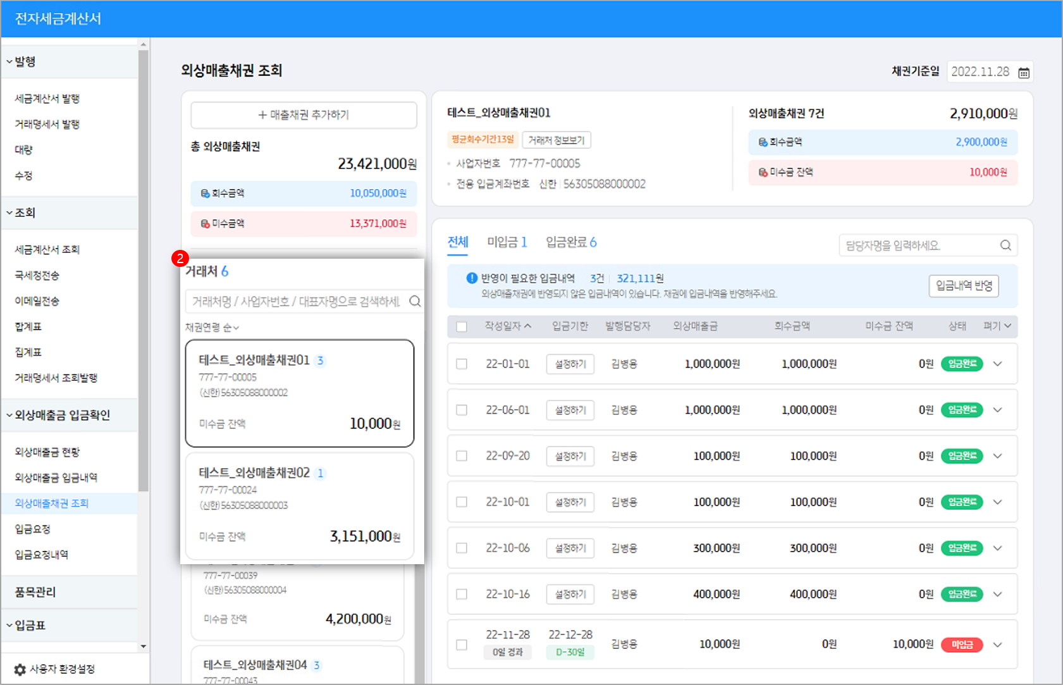
Task: Click the 채권기준일 date field 2022.11.28
Action: click(x=990, y=72)
